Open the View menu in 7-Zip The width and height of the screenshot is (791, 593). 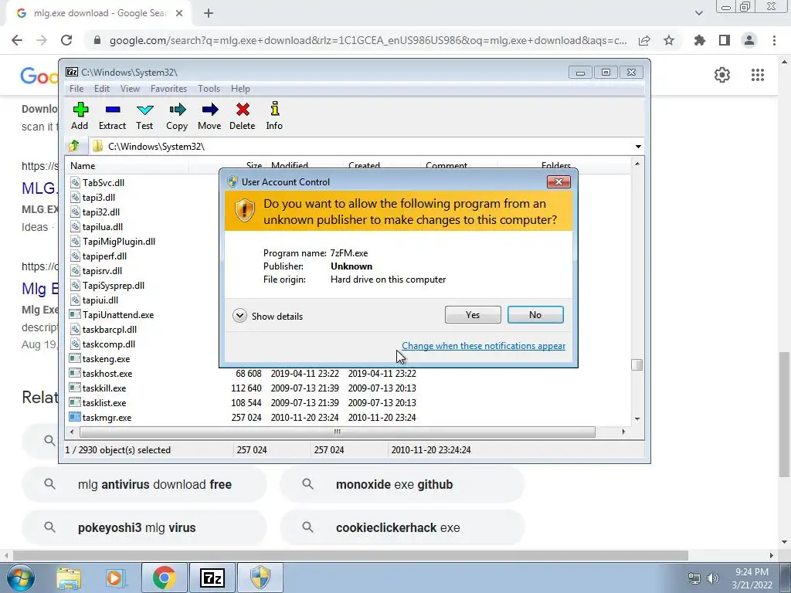[130, 89]
